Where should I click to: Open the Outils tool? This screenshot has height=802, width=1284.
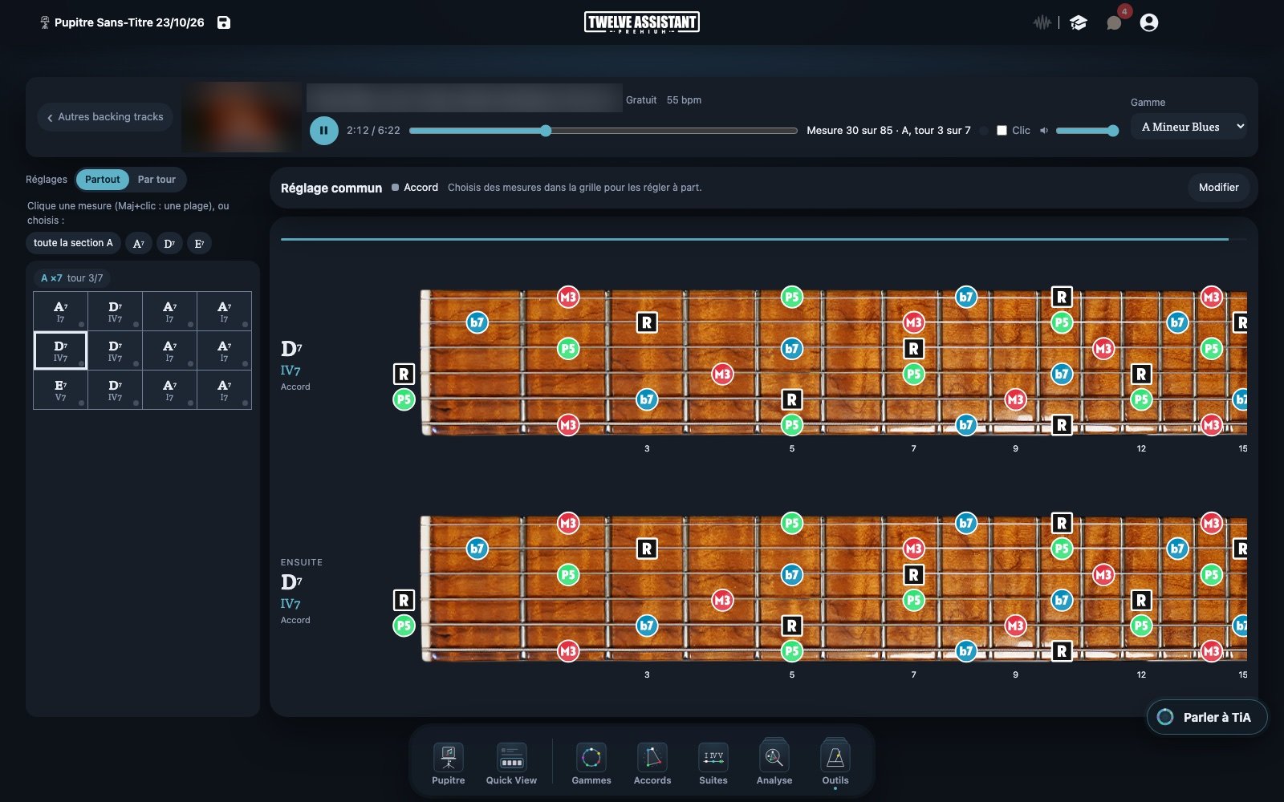pyautogui.click(x=835, y=764)
